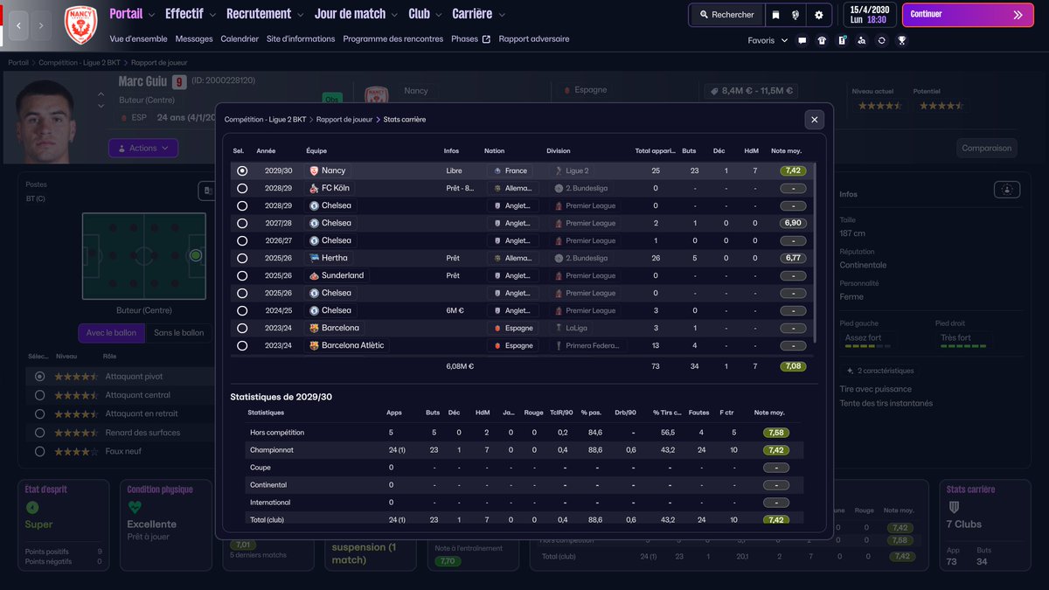Open the Favoris dropdown

point(768,40)
